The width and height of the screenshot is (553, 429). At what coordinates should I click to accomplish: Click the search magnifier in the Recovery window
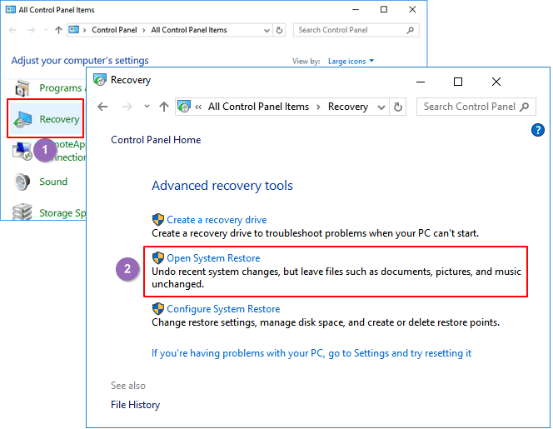tap(524, 107)
